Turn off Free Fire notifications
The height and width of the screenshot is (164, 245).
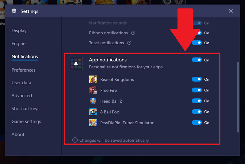pyautogui.click(x=197, y=90)
